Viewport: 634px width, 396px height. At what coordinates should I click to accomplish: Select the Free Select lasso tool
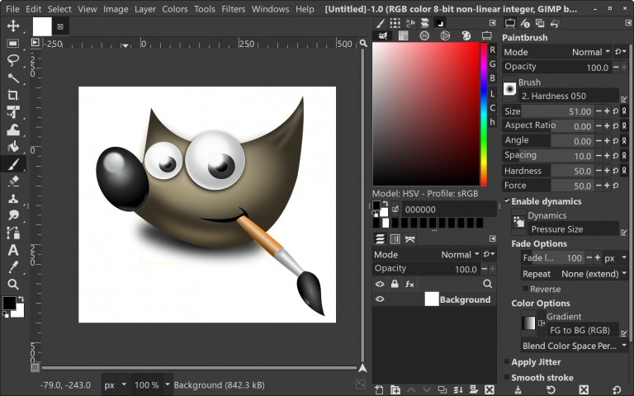(13, 60)
